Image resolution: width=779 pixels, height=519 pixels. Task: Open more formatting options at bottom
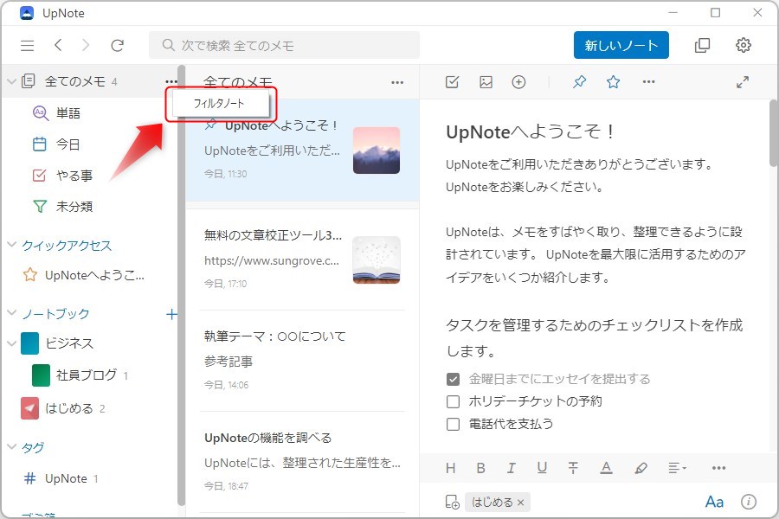(x=719, y=468)
